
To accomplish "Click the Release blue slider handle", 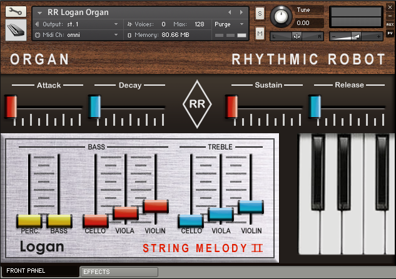I will tap(315, 106).
